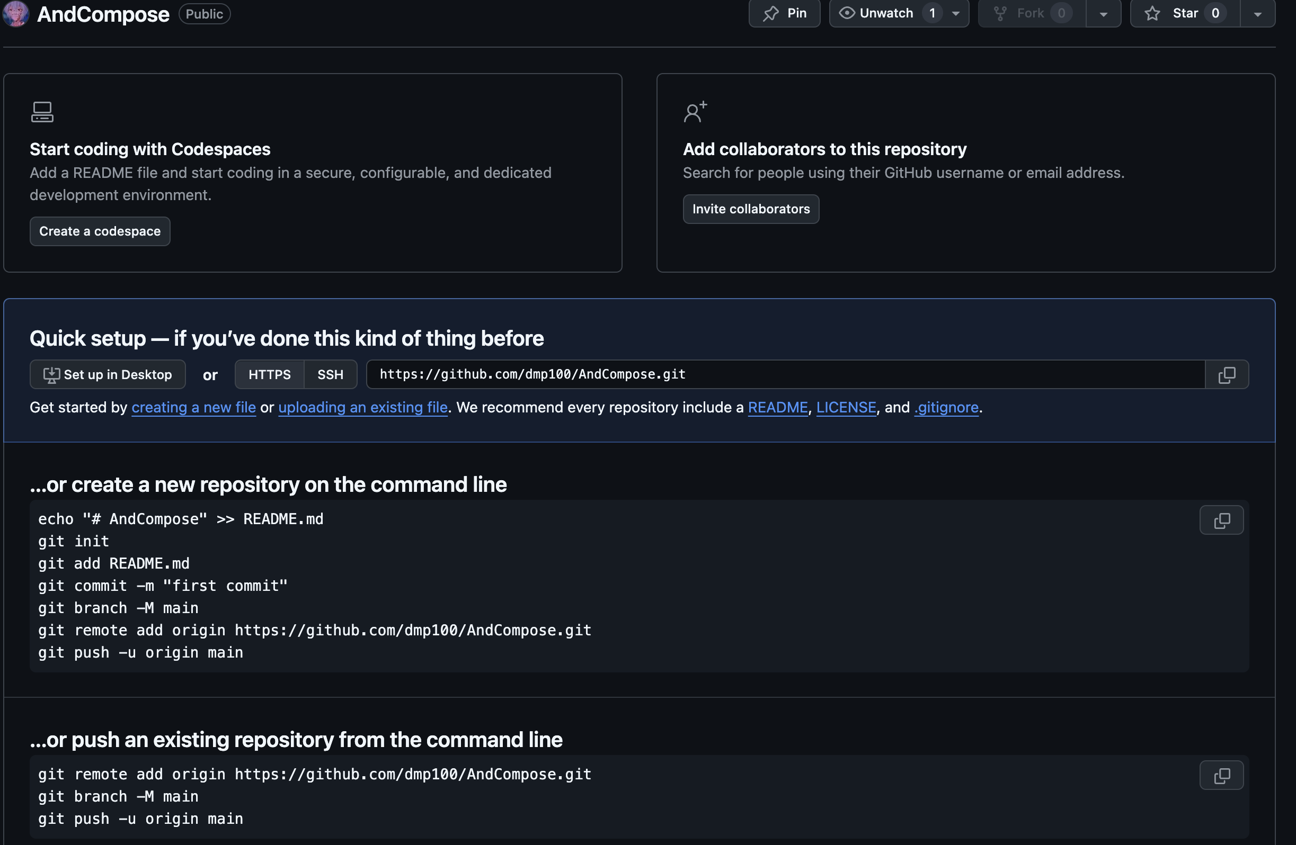Copy the create new repository commands
Viewport: 1296px width, 845px height.
click(x=1221, y=520)
